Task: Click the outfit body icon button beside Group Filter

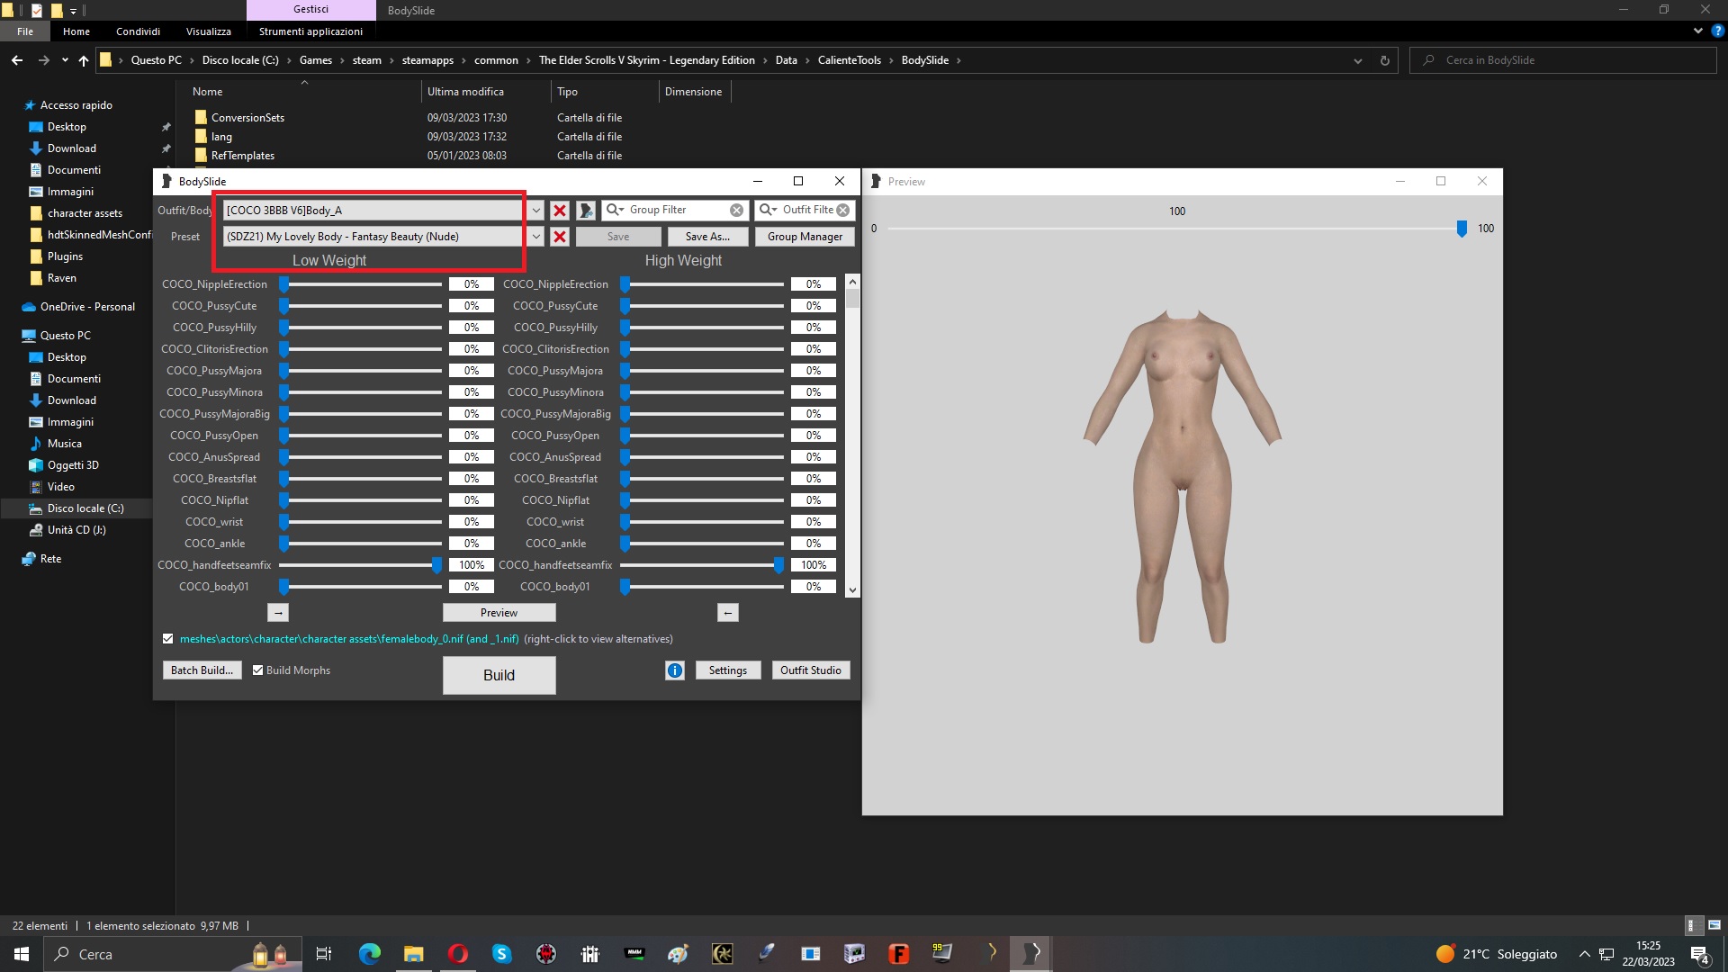Action: pyautogui.click(x=586, y=211)
